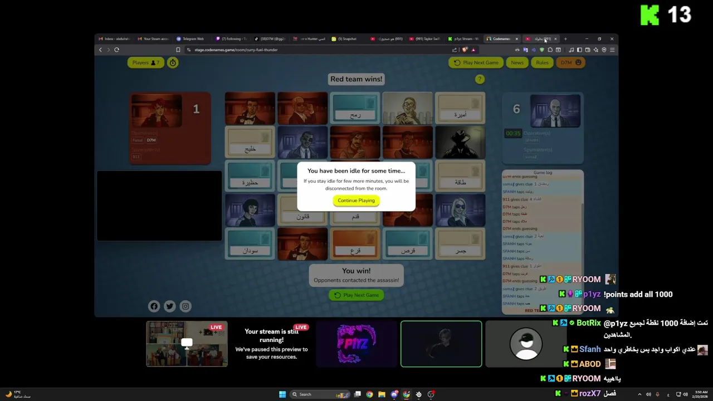Click the taskbar Search box
This screenshot has height=401, width=713.
[320, 394]
